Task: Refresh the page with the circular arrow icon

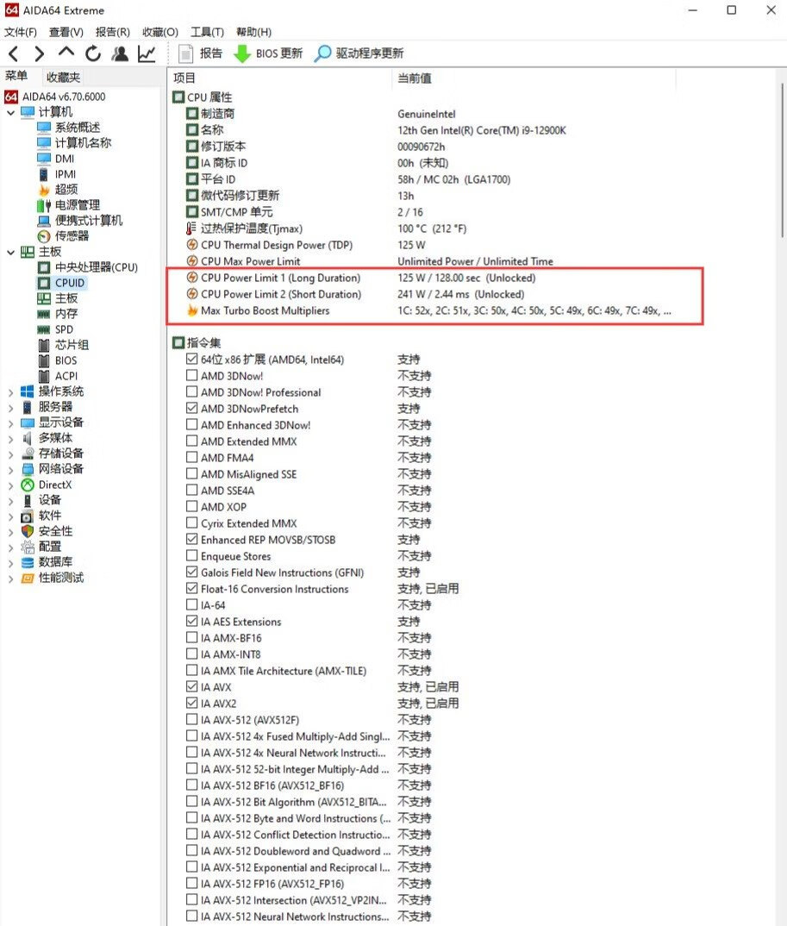Action: 93,53
